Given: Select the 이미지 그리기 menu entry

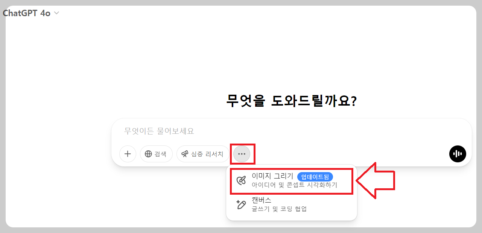Looking at the screenshot, I should coord(292,181).
